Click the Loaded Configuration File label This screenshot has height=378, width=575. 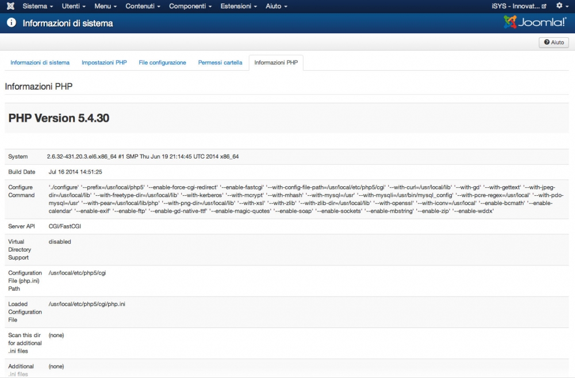coord(25,312)
